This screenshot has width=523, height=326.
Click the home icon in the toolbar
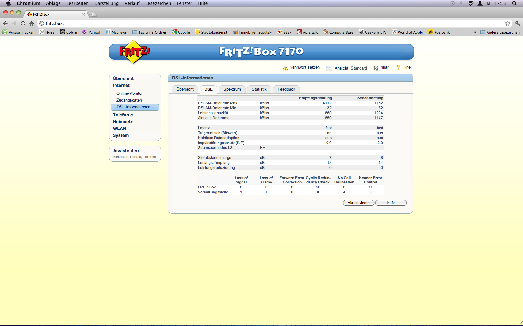31,23
